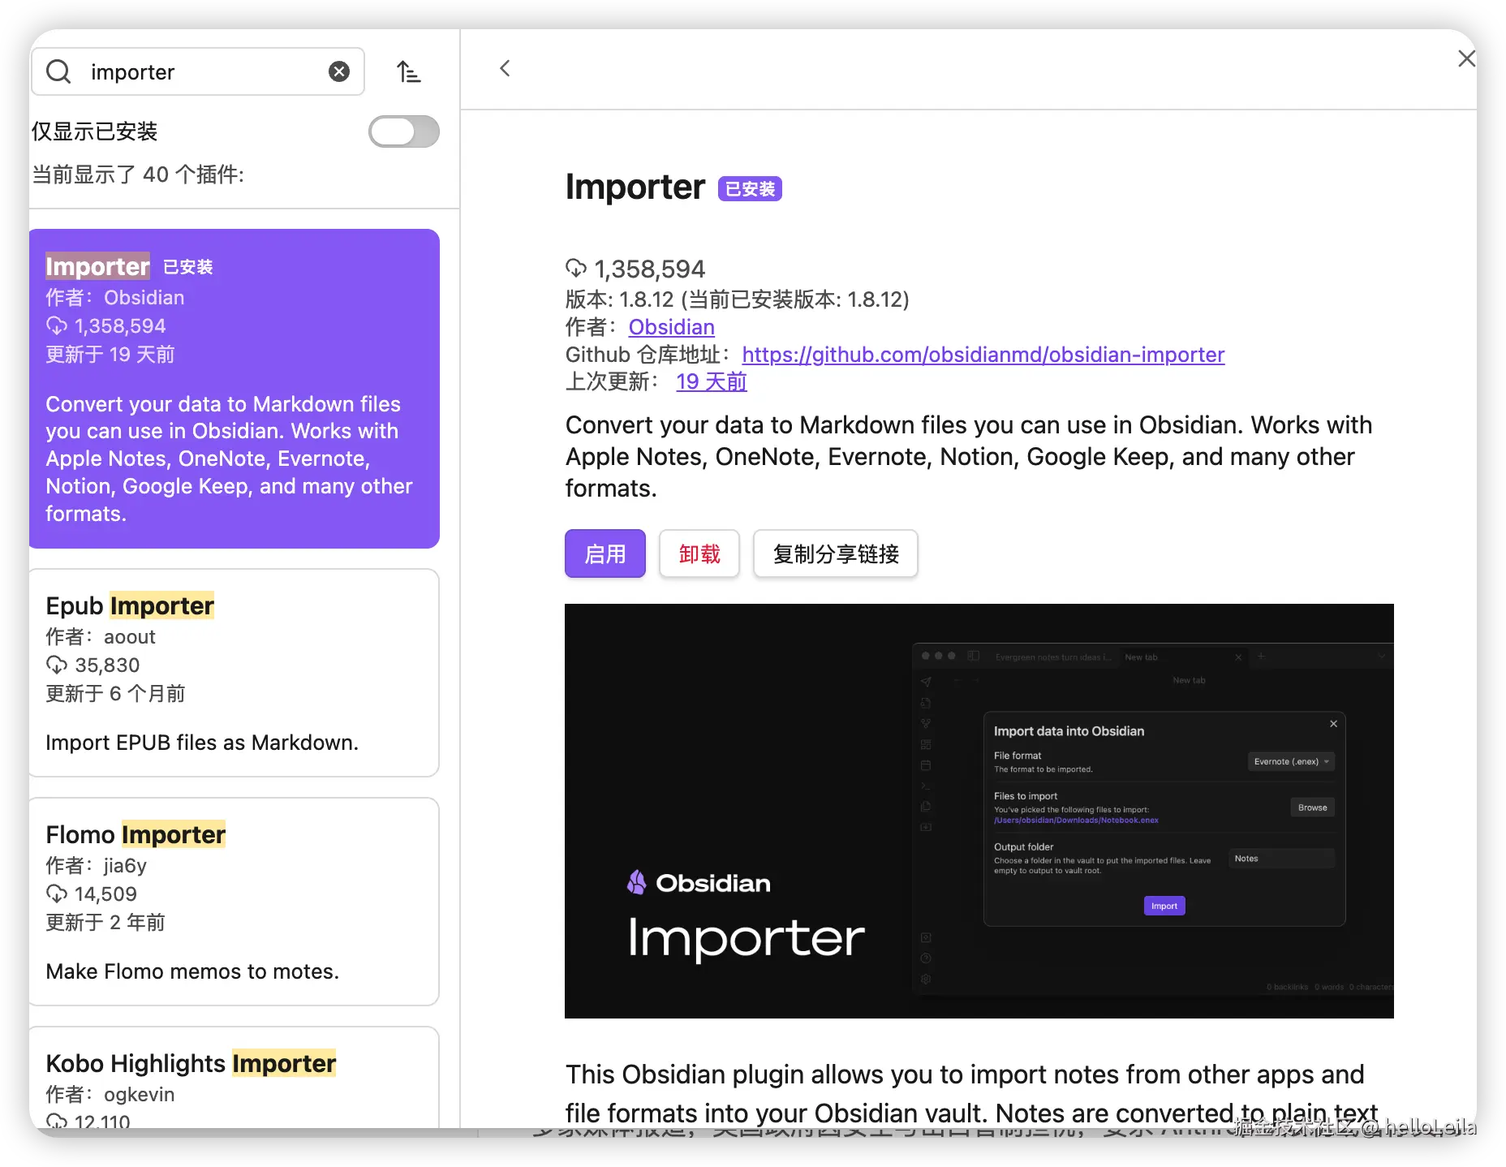Click the 复制分享链接 copy share link button
Image resolution: width=1506 pixels, height=1167 pixels.
[x=836, y=554]
